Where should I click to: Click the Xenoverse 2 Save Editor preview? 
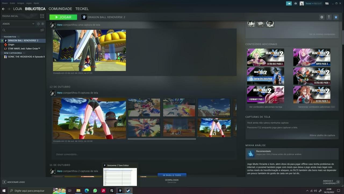click(120, 177)
